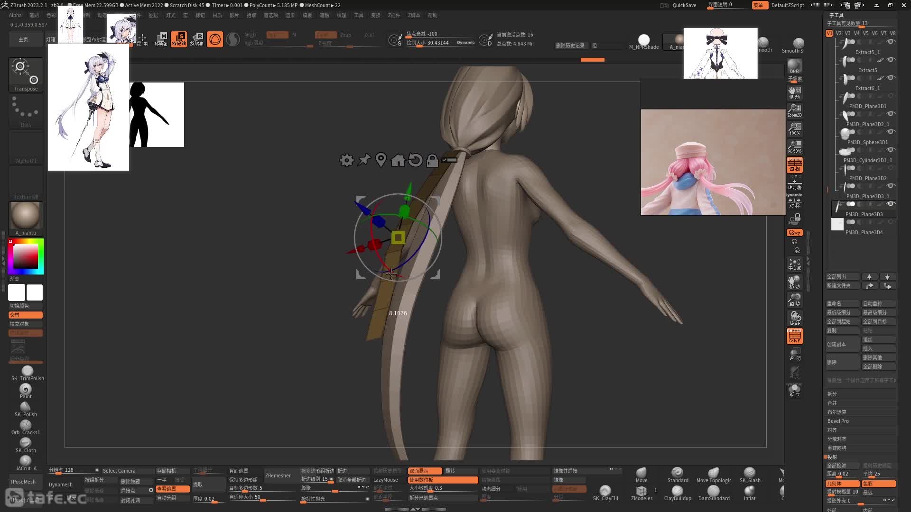Click the AC50% half-size icon
Screen dimensions: 911x512
point(794,146)
